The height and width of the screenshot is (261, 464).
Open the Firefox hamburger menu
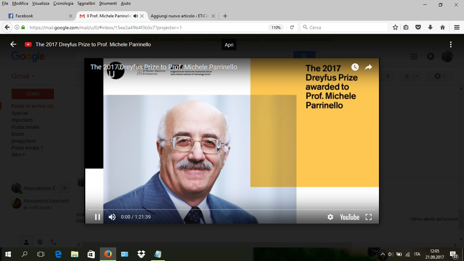coord(457,28)
